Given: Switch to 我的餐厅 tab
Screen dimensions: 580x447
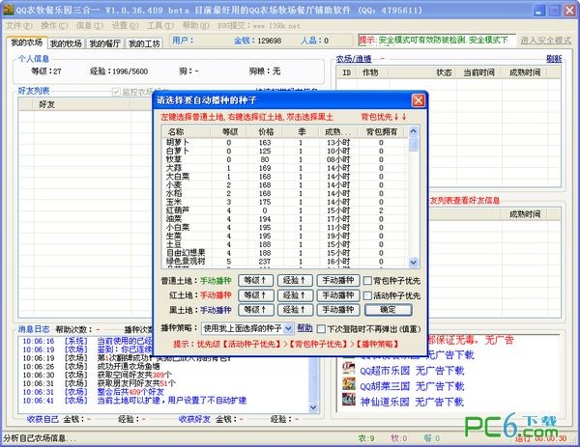Looking at the screenshot, I should pyautogui.click(x=105, y=43).
